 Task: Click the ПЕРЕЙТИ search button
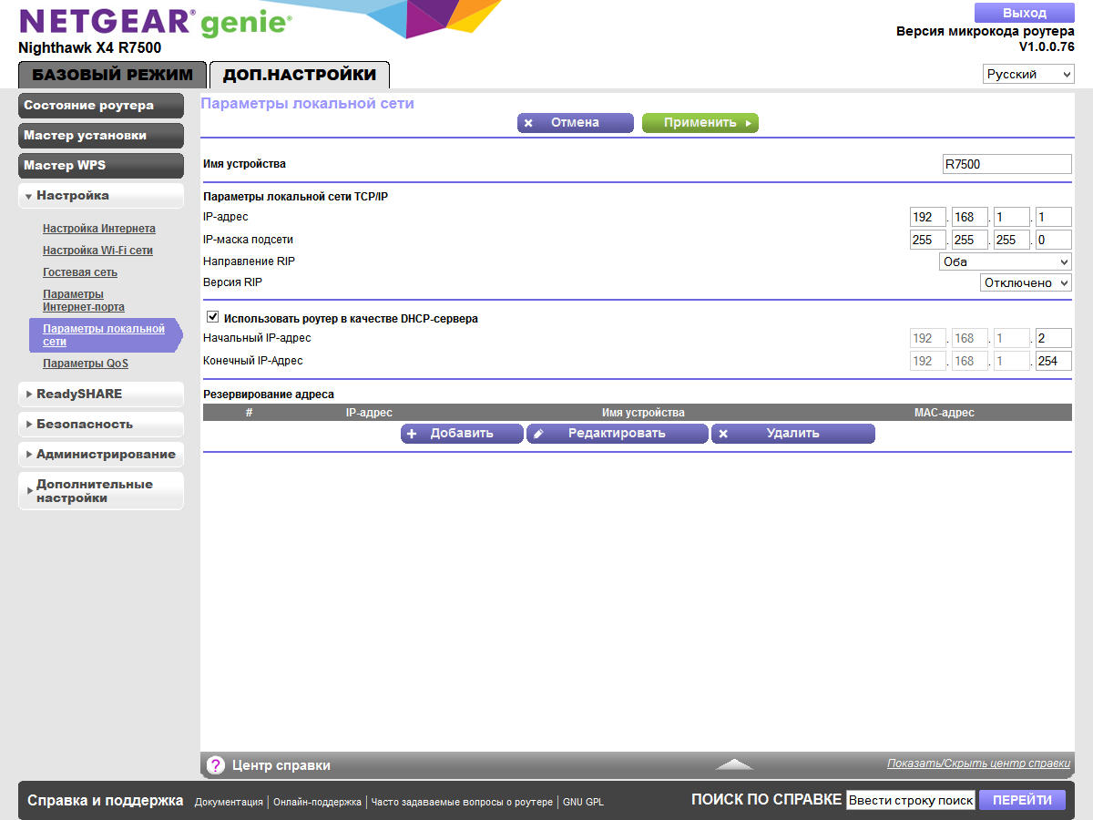[1022, 800]
